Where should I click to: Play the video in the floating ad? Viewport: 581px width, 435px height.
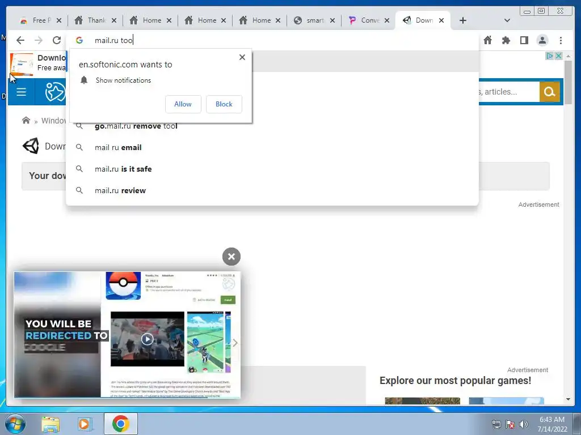pyautogui.click(x=147, y=339)
